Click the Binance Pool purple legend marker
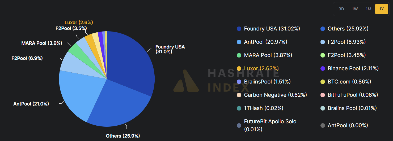This screenshot has width=393, height=141. (x=323, y=68)
